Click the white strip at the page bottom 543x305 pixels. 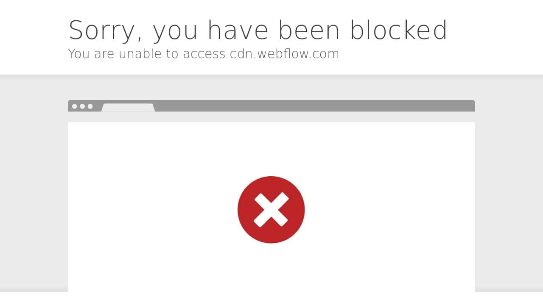(271, 298)
